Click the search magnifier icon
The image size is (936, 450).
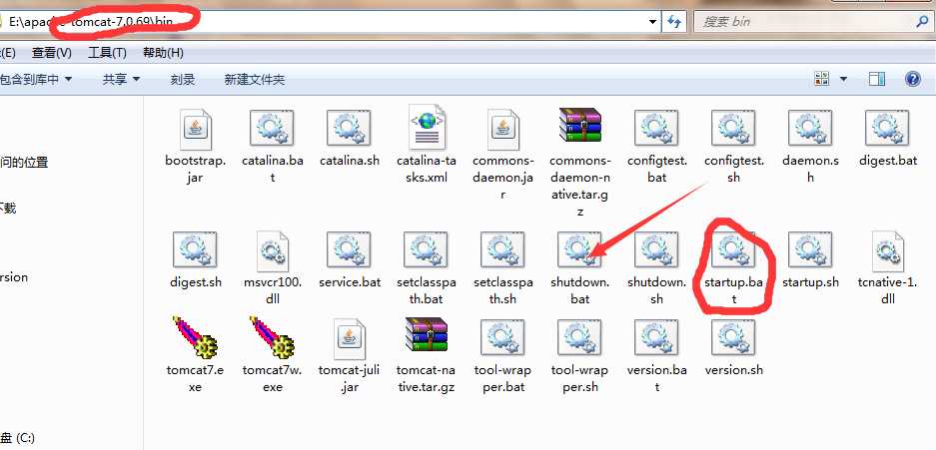(x=922, y=22)
